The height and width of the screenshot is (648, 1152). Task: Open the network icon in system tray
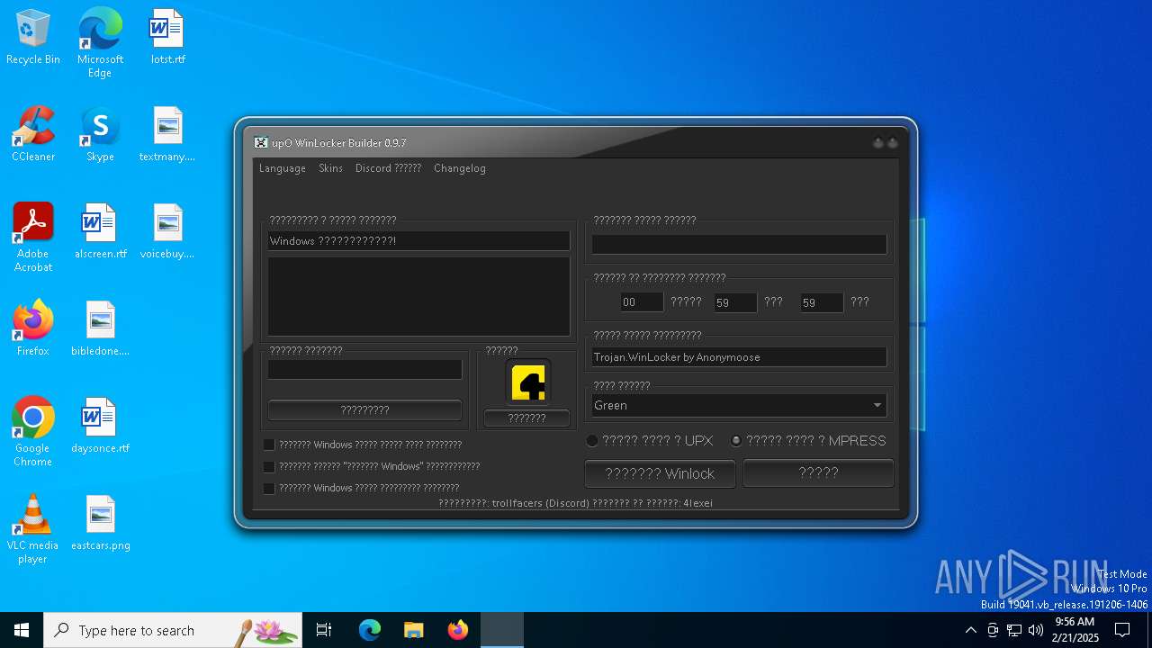click(x=1014, y=630)
